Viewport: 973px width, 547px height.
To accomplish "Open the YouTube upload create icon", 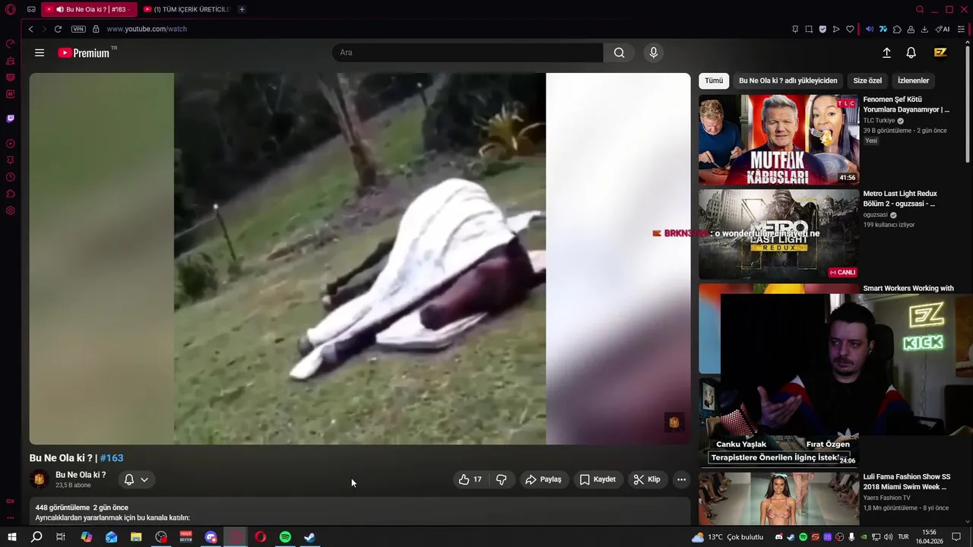I will (x=886, y=52).
